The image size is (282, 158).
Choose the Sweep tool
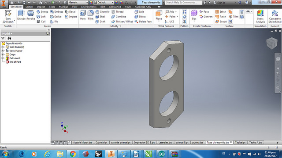[42, 12]
